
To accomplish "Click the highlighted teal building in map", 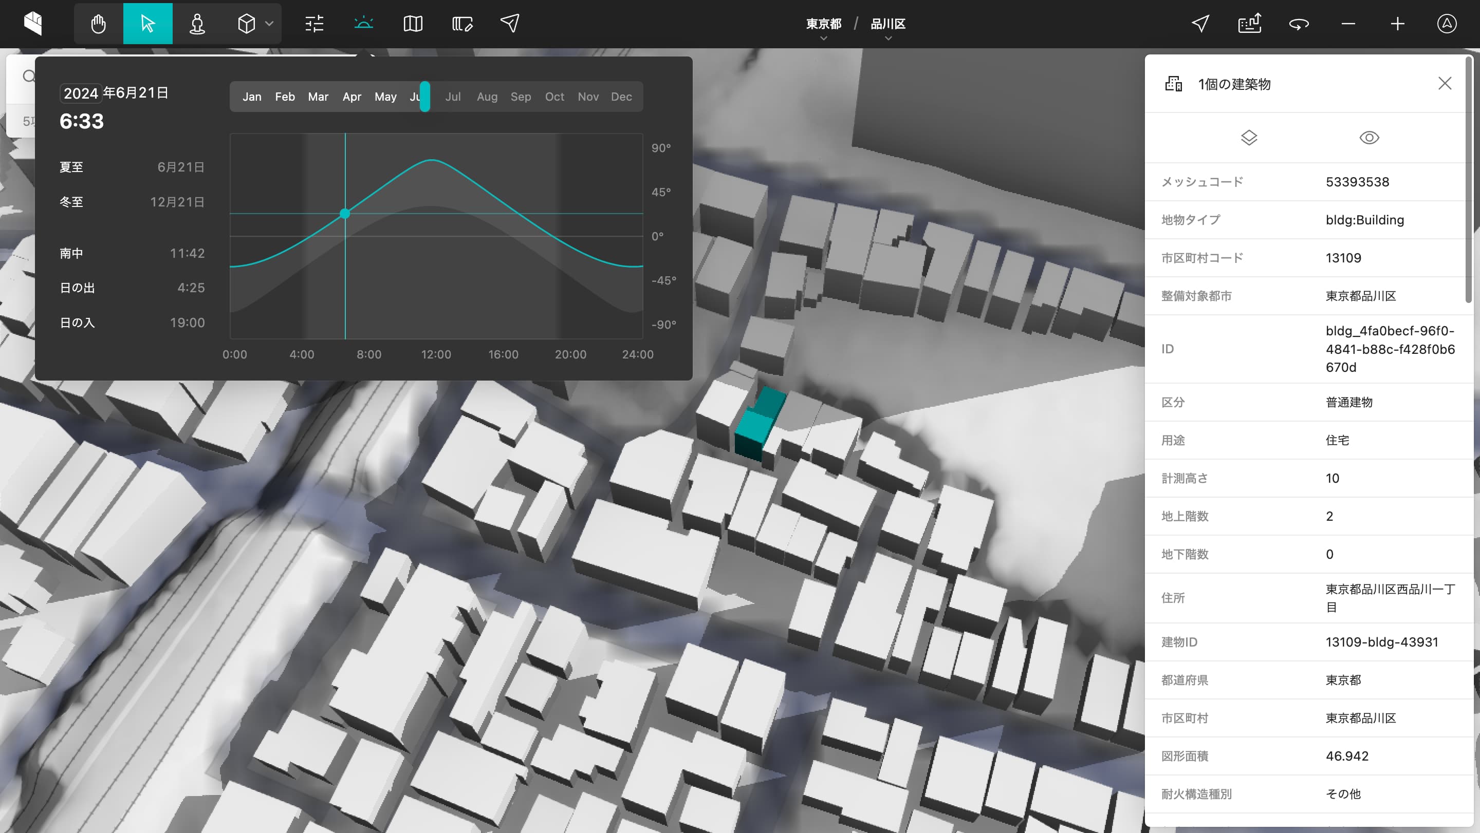I will [x=760, y=424].
